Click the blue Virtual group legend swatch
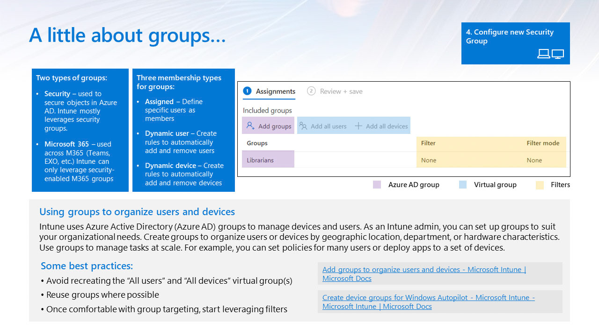 463,185
